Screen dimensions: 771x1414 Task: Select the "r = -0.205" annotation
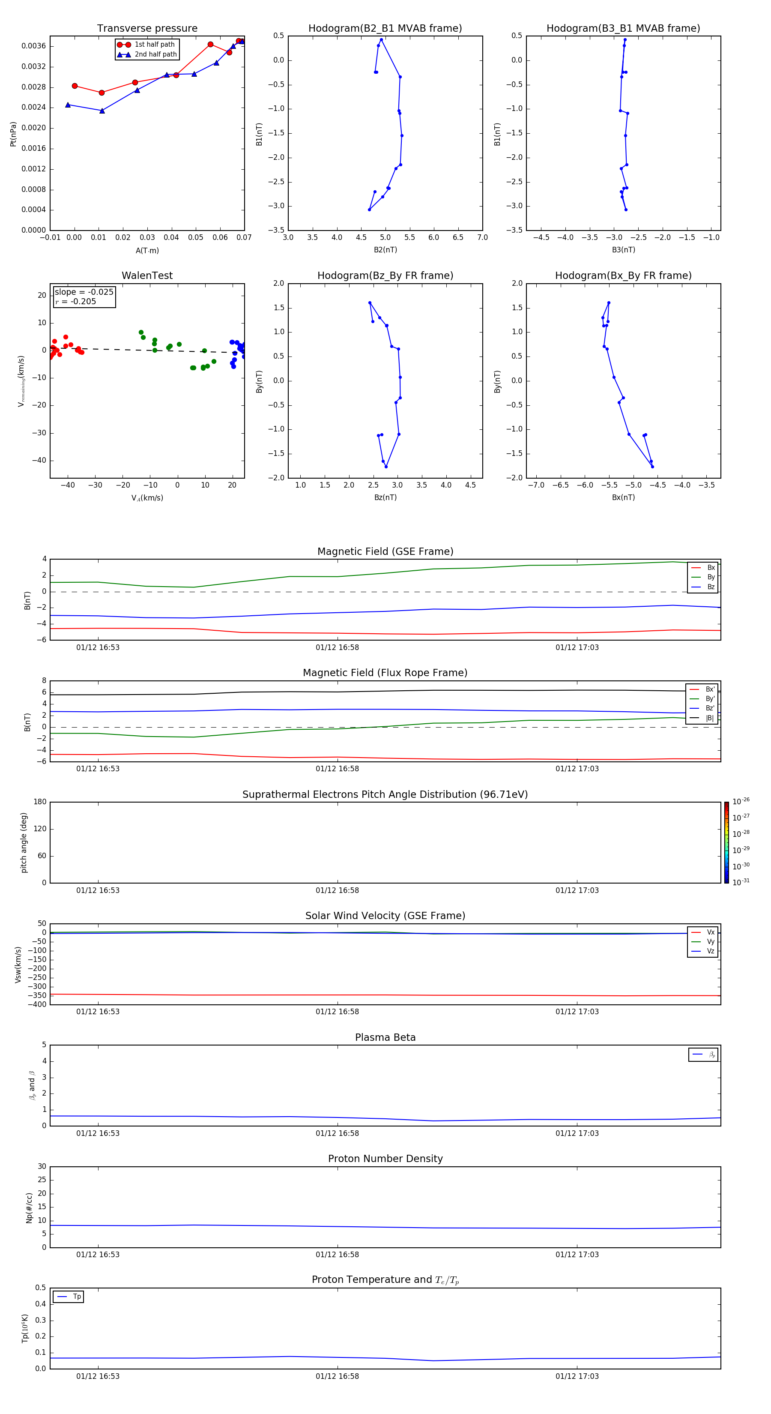tap(76, 301)
